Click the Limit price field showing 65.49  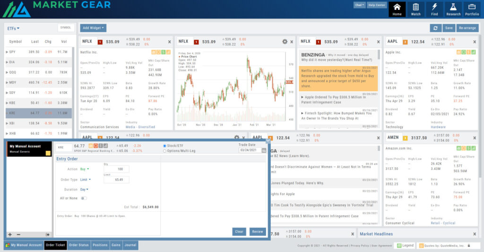coord(116,180)
